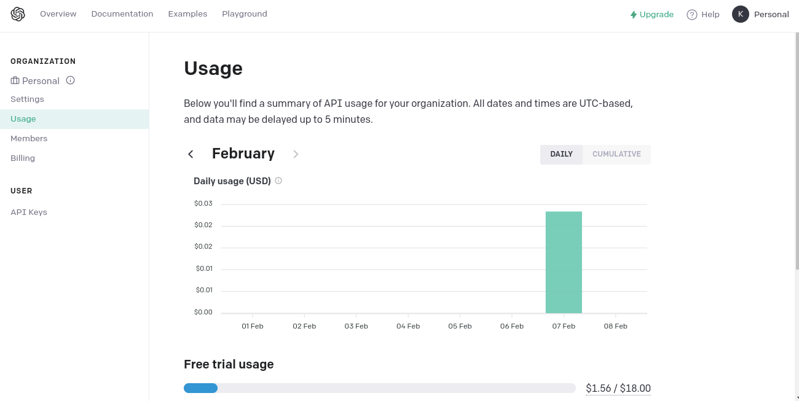The height and width of the screenshot is (401, 799).
Task: Open Members in the sidebar
Action: point(29,139)
